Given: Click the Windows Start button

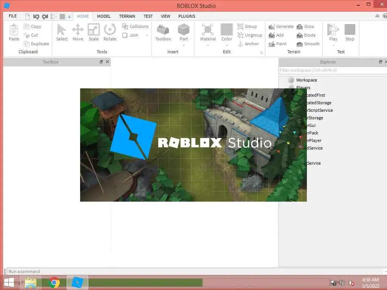Looking at the screenshot, I should point(9,282).
